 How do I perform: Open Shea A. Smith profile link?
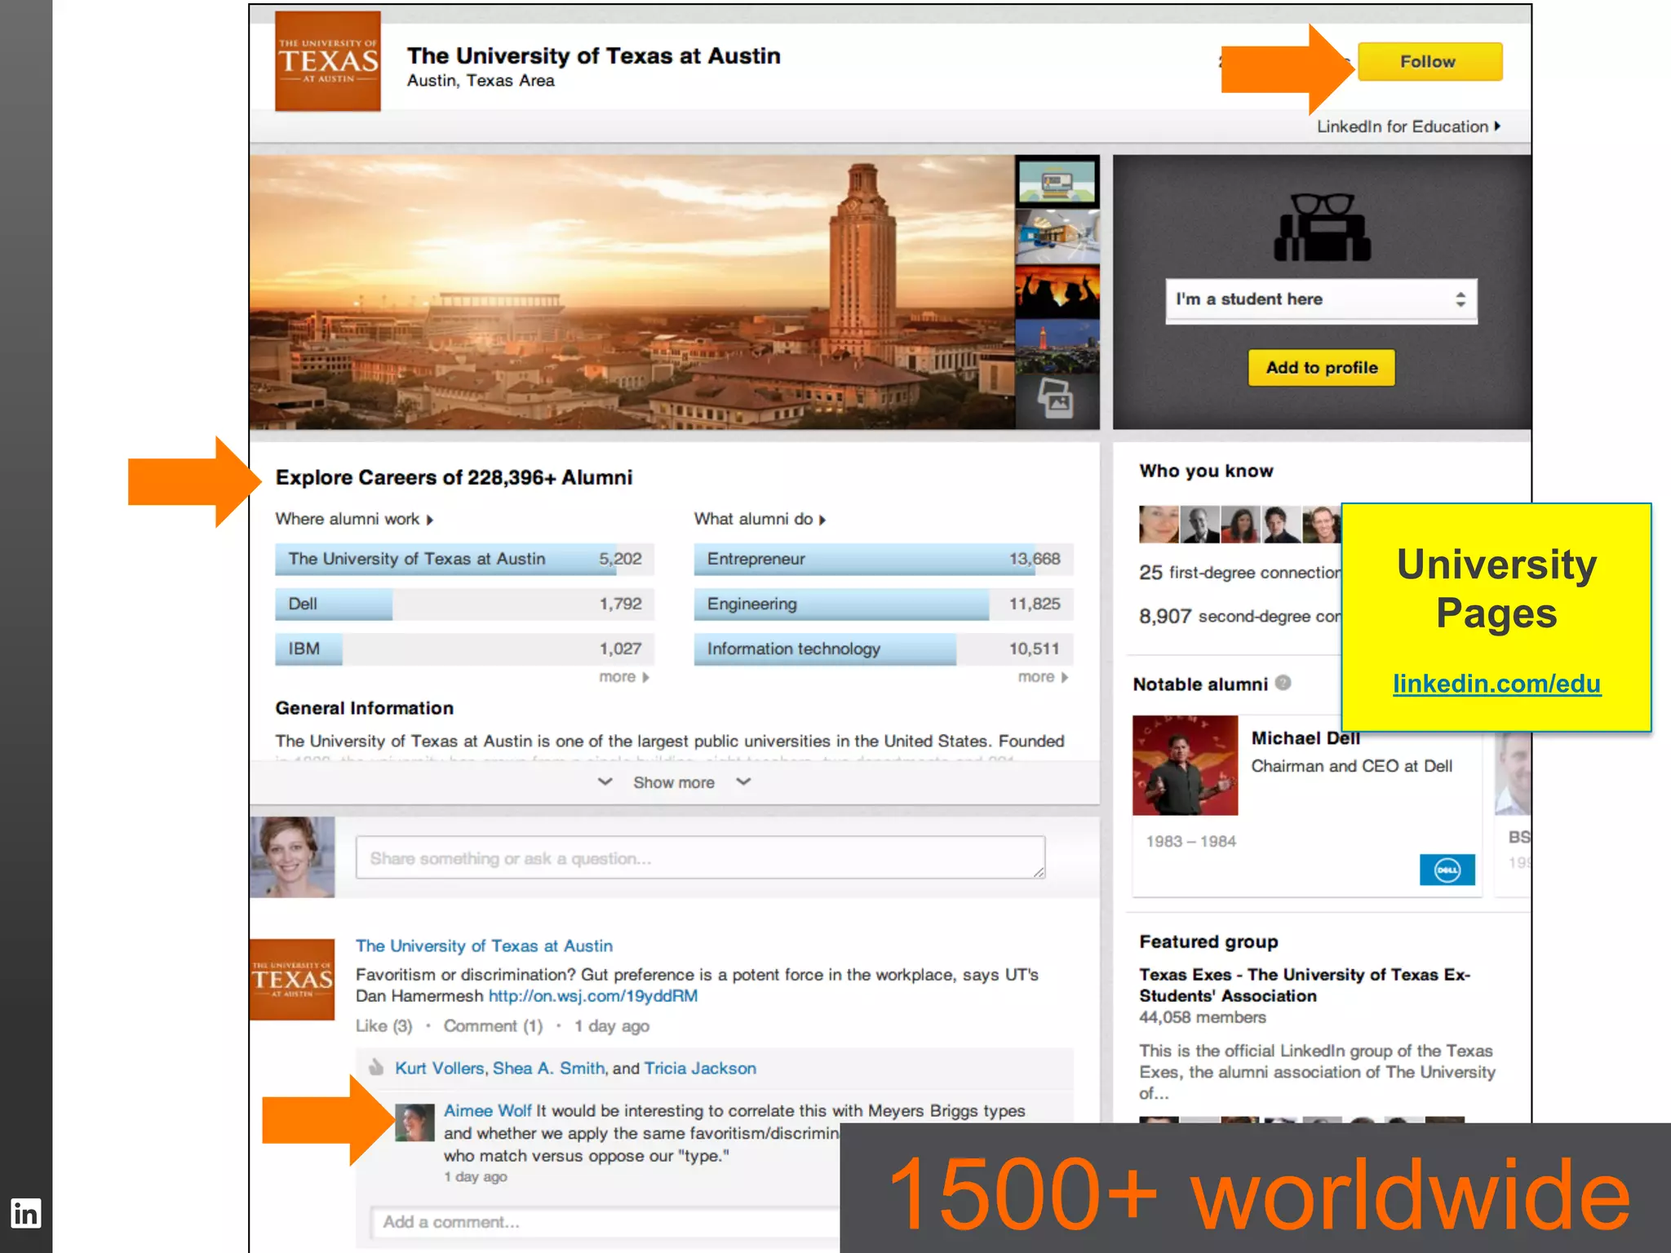click(x=548, y=1069)
